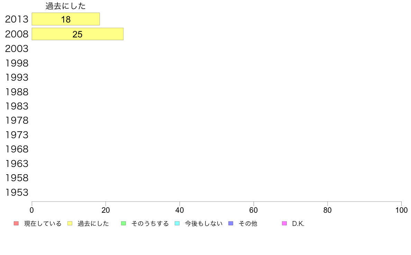Image resolution: width=411 pixels, height=255 pixels.
Task: Click the magenta D.K. legend swatch
Action: pos(284,223)
